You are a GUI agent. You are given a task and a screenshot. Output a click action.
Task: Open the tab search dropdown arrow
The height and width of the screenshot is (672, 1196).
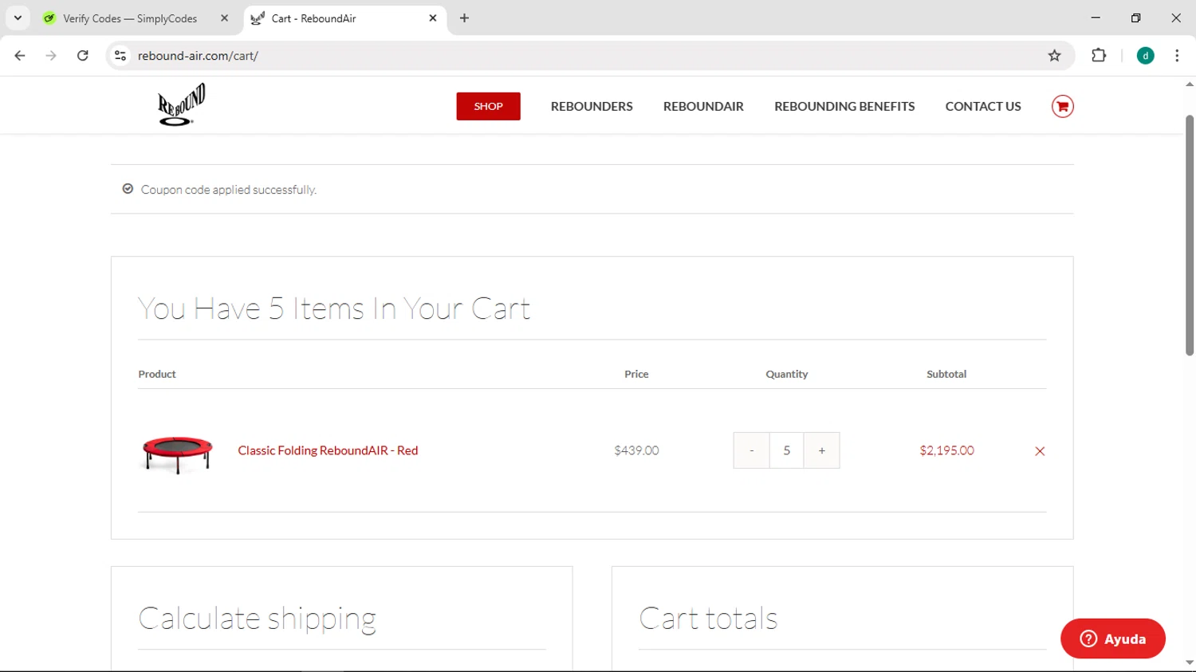[x=18, y=18]
